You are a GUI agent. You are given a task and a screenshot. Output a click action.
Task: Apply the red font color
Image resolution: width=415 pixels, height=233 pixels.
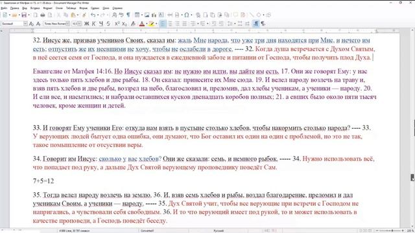142,24
